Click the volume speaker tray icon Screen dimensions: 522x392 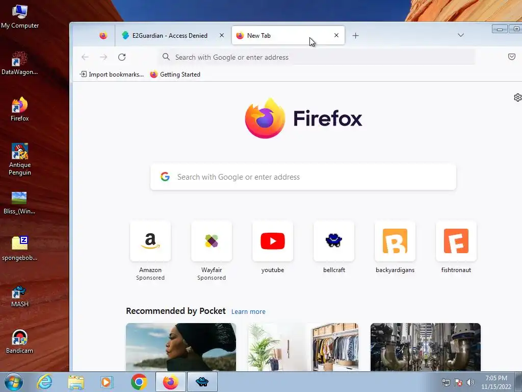470,382
